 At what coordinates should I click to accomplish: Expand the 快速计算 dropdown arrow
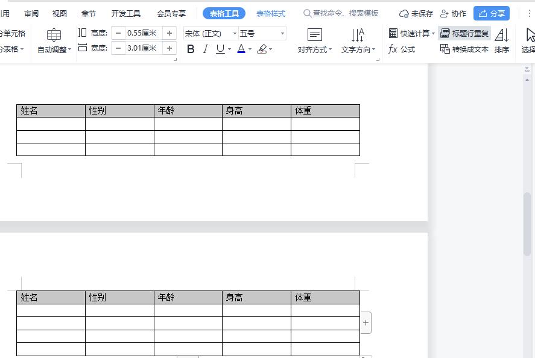(433, 33)
